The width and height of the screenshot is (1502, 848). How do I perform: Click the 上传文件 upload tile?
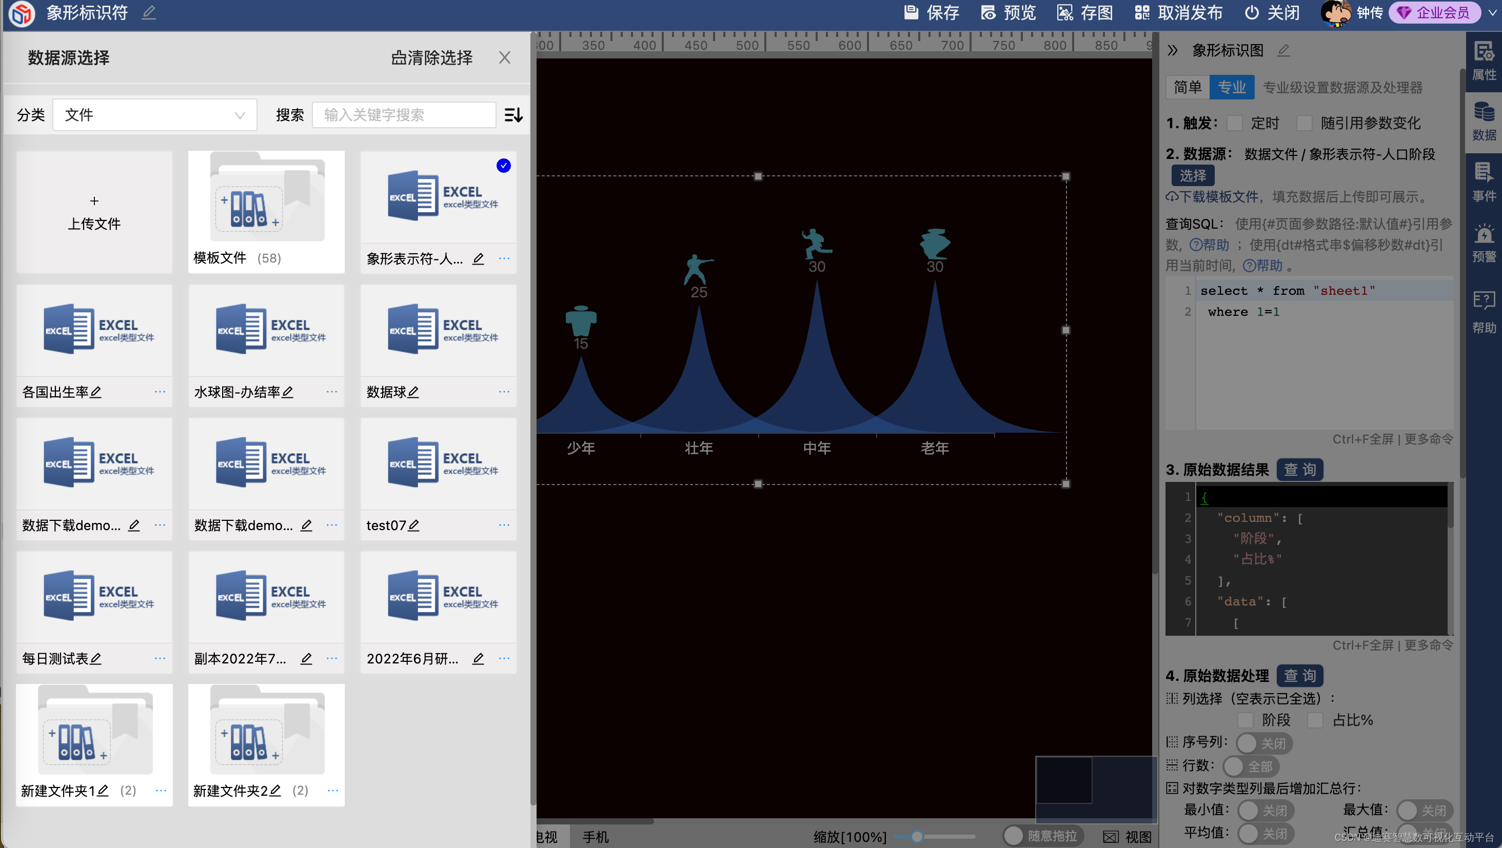94,212
